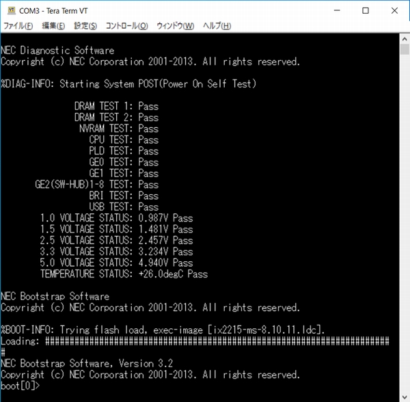Screen dimensions: 410x402
Task: Click the '1.5 VOLTAGE STATUS: 1.481V' line
Action: tap(117, 230)
